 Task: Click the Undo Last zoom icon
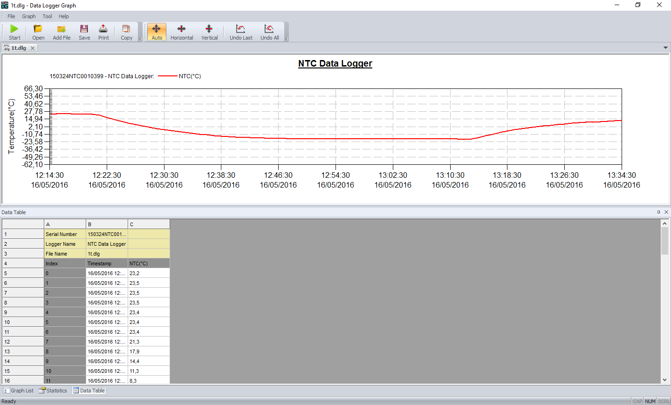241,32
